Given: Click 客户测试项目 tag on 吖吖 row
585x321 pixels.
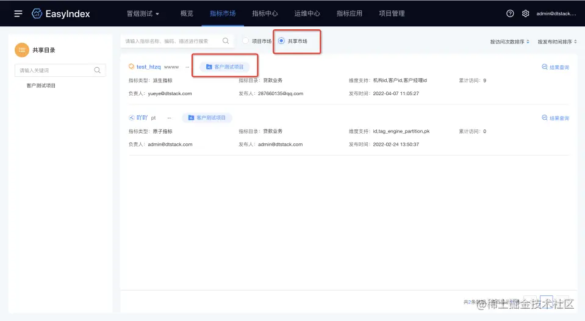Looking at the screenshot, I should (x=207, y=118).
